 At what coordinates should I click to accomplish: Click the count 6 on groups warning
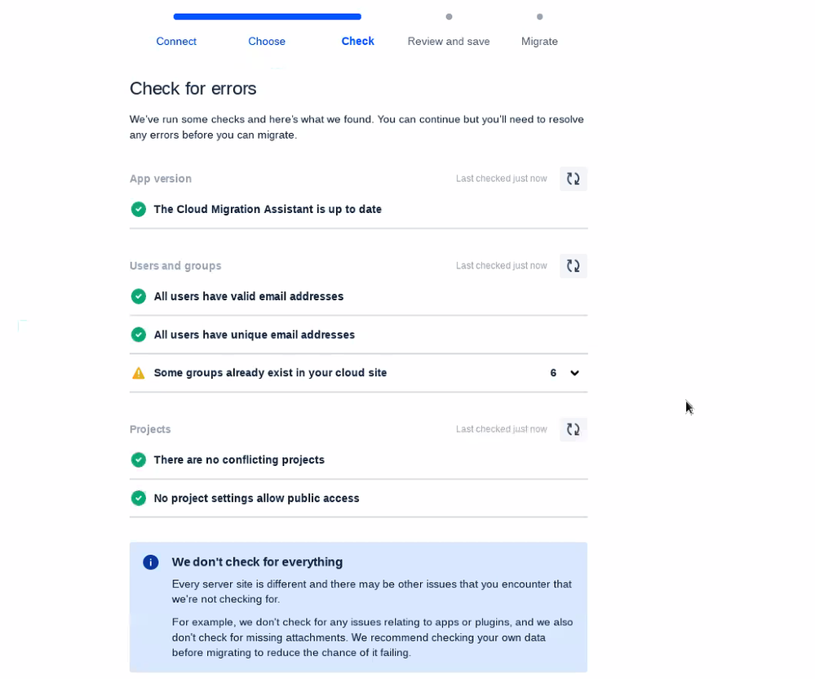[x=553, y=373]
